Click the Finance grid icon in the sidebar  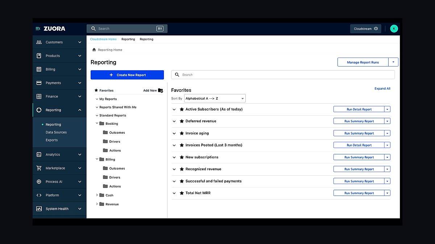[x=39, y=97]
